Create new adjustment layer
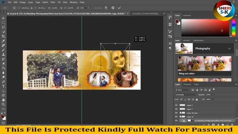The width and height of the screenshot is (238, 134). pyautogui.click(x=218, y=125)
